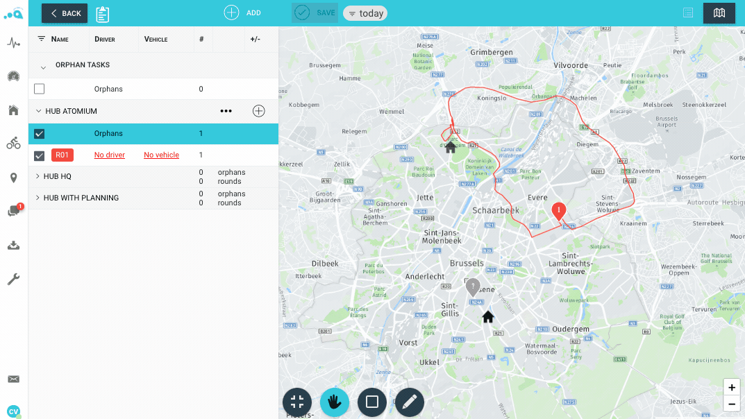
Task: Click the red task marker numbered 1
Action: pos(559,211)
